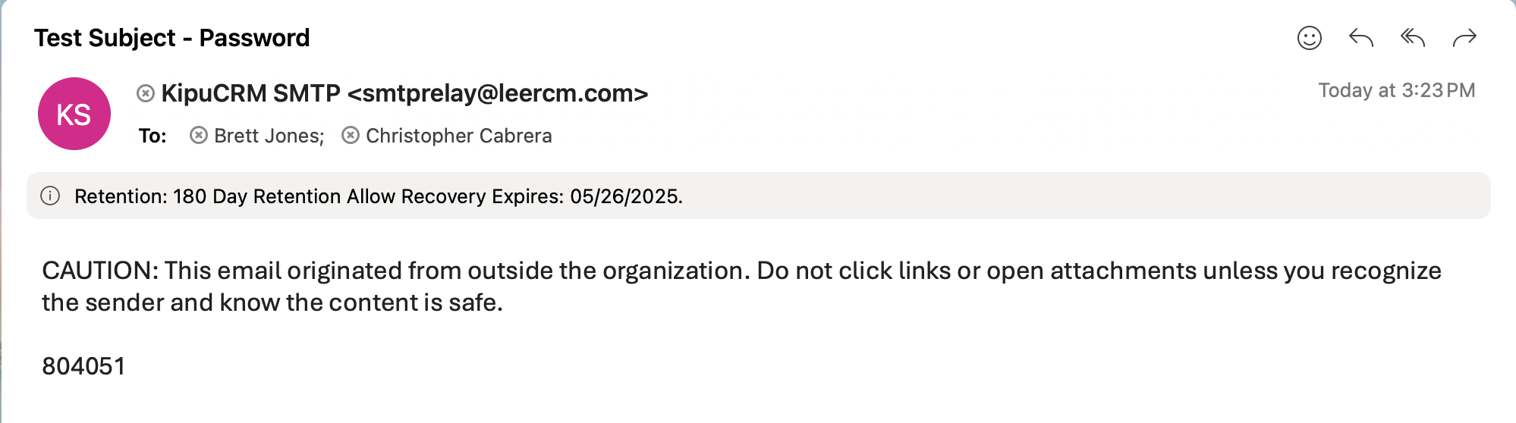Click the To: label
This screenshot has height=423, width=1516.
[153, 136]
